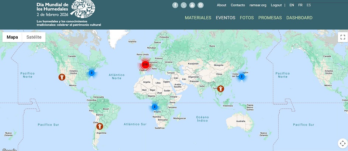The image size is (348, 151).
Task: Click the blue 2 cluster near Angola
Action: point(155,107)
